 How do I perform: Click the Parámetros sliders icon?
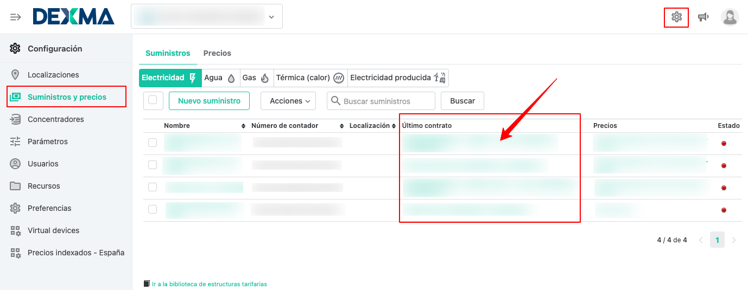click(x=15, y=141)
